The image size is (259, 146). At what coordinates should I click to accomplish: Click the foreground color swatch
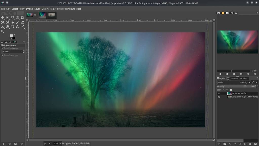pos(11,36)
